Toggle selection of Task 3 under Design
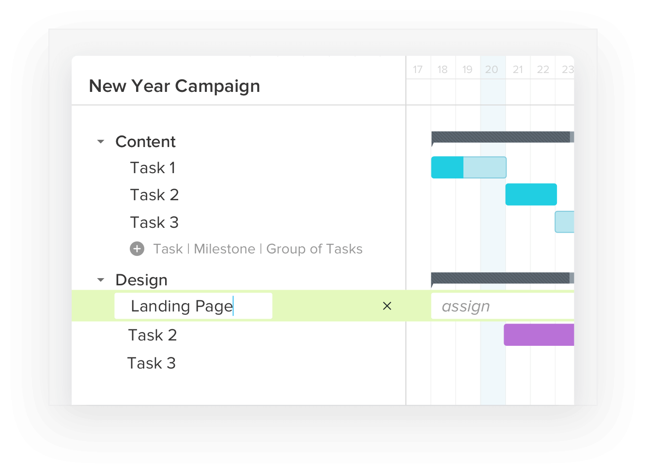 [x=152, y=363]
